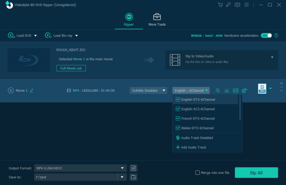286x185 pixels.
Task: Click the MP4 format film icon
Action: click(69, 90)
